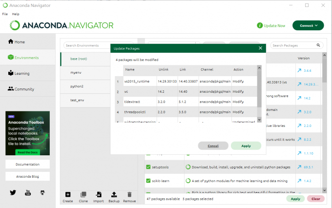Select the test_env environment
Image resolution: width=332 pixels, height=208 pixels.
(85, 101)
